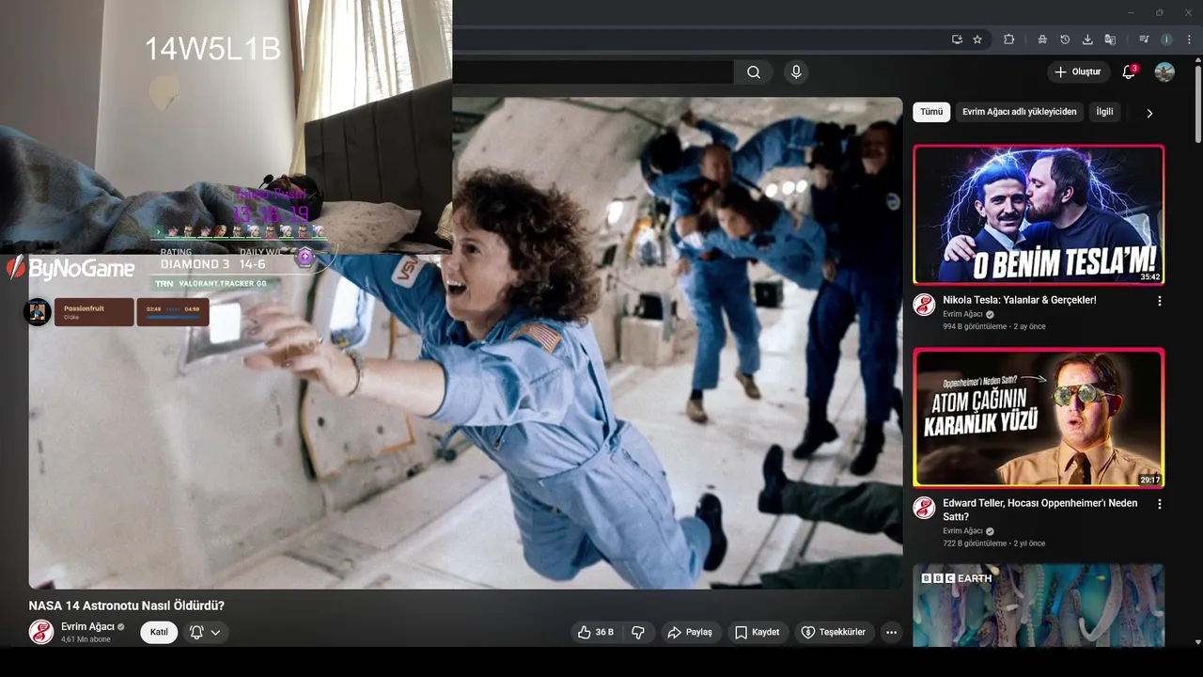
Task: Save the video using the Kaydet button
Action: (x=758, y=632)
